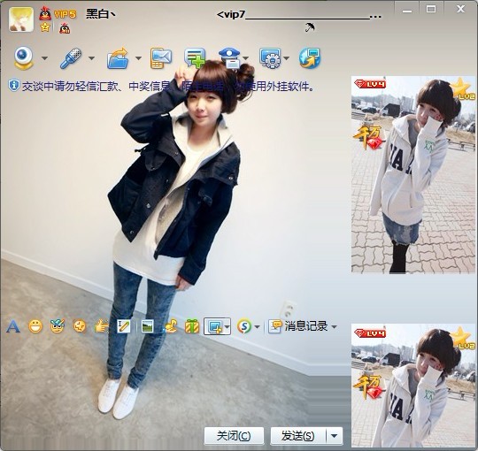Open the send options arrow beside 发送(S)
Screen dimensions: 478x451
(x=335, y=436)
